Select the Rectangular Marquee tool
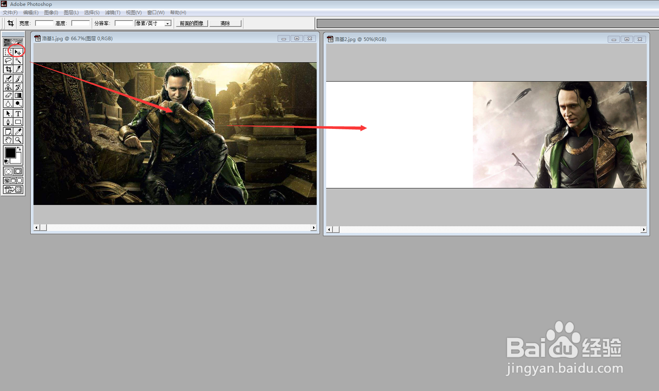This screenshot has width=659, height=391. tap(8, 52)
